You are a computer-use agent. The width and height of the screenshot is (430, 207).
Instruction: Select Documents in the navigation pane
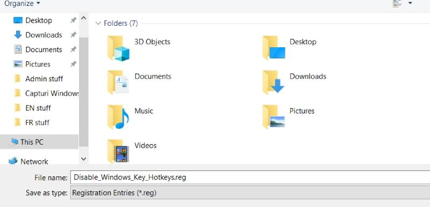[44, 49]
